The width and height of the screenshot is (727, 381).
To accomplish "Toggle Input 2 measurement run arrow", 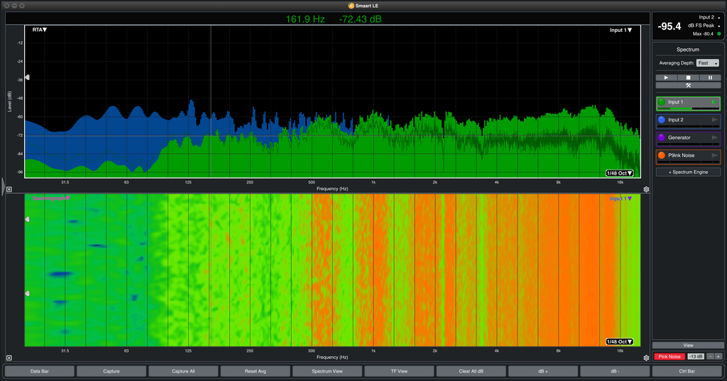I will point(714,121).
